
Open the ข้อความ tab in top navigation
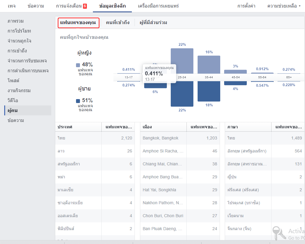coord(36,6)
